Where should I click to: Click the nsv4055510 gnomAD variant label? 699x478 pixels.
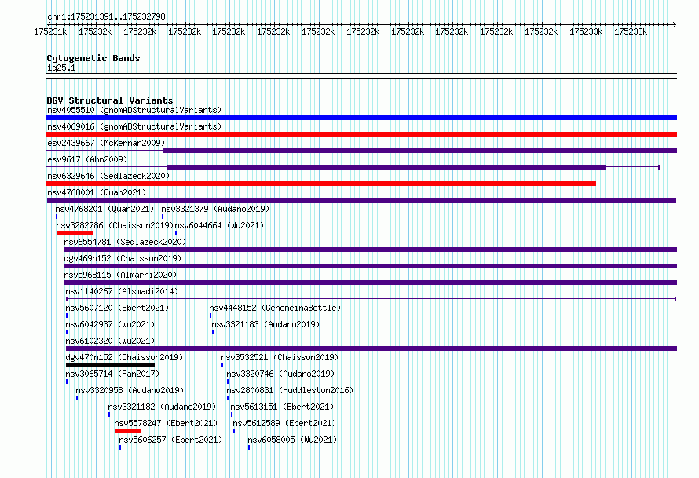pos(134,110)
